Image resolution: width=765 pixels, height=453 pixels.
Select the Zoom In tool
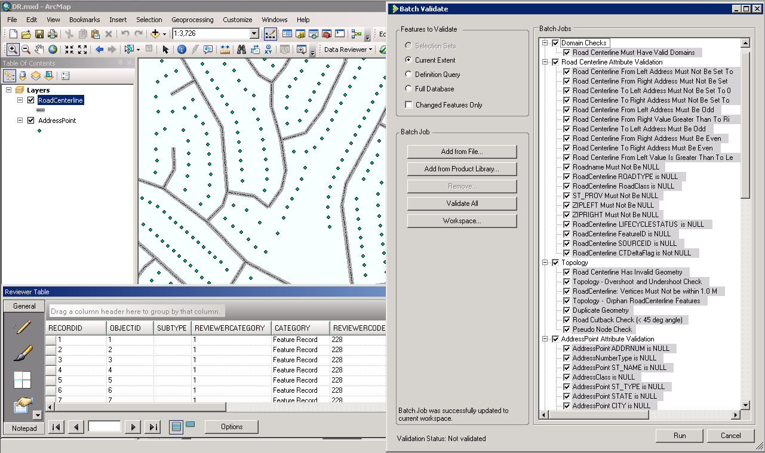click(12, 50)
